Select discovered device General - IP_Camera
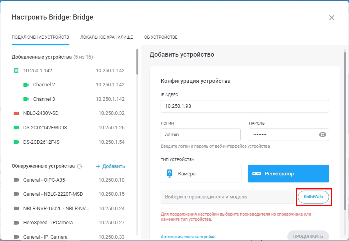Viewport: 349px width, 241px height. click(69, 237)
